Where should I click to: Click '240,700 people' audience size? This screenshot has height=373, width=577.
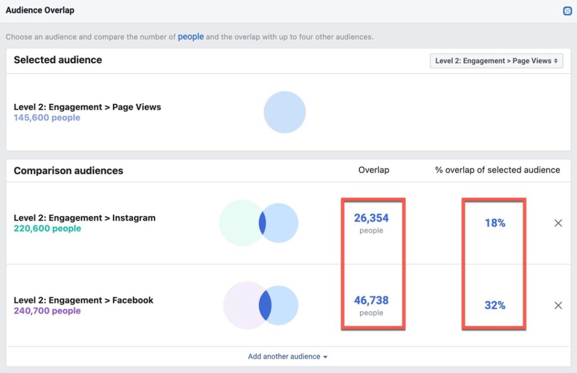point(47,311)
